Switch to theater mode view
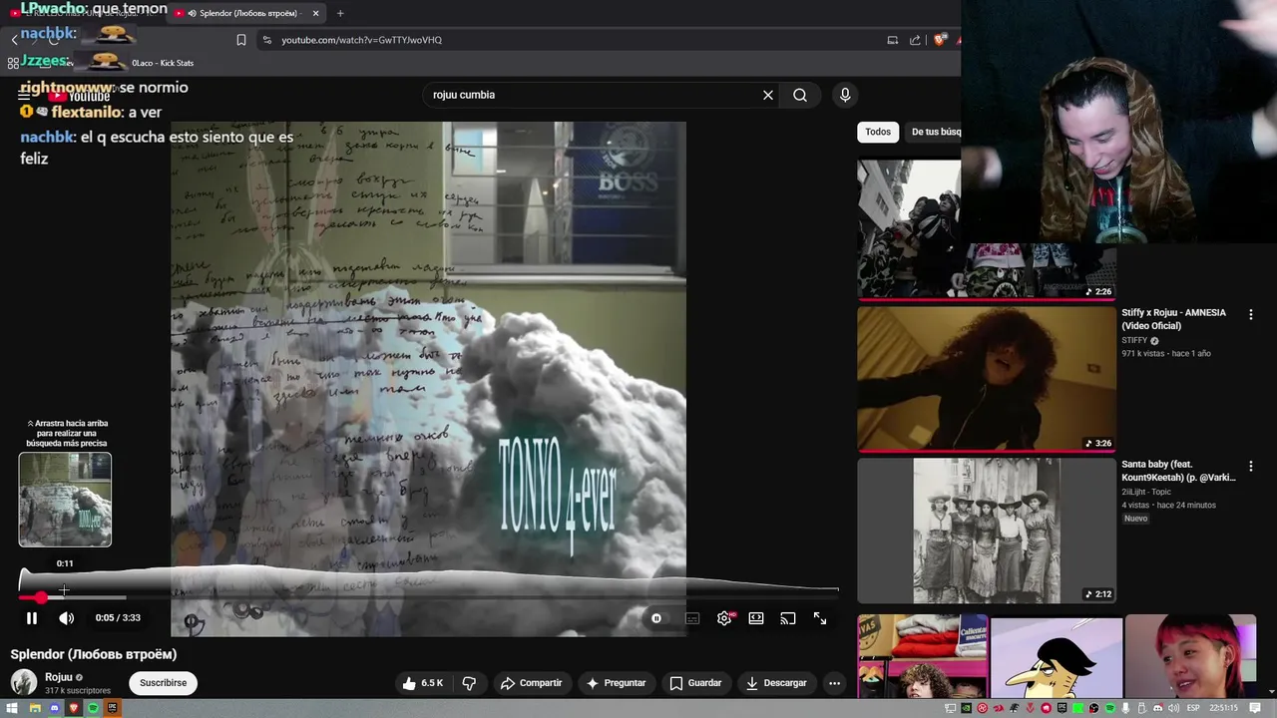 756,618
